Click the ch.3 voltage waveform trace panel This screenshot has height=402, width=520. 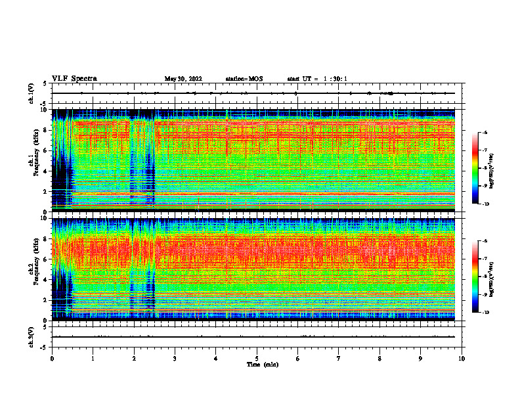click(258, 337)
